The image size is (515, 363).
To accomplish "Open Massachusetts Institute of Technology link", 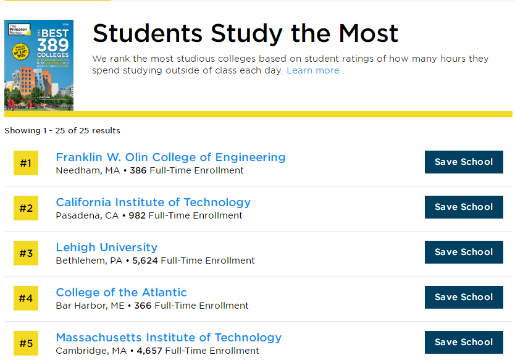I will click(169, 338).
